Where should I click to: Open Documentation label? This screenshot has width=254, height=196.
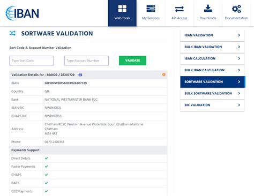236,18
